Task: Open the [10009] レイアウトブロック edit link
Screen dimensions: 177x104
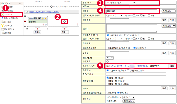Action: click(x=43, y=12)
